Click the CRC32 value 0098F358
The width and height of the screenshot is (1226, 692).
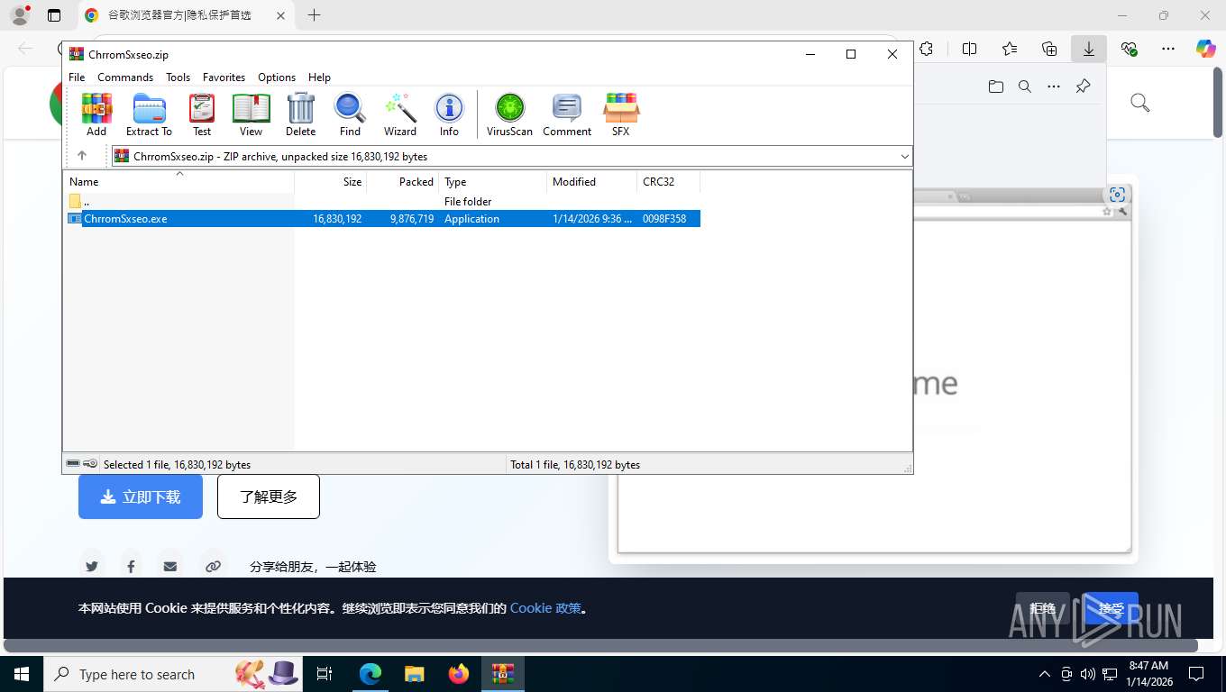click(664, 219)
